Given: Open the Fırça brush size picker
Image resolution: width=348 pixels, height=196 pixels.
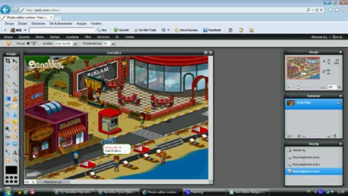Looking at the screenshot, I should tap(32, 43).
